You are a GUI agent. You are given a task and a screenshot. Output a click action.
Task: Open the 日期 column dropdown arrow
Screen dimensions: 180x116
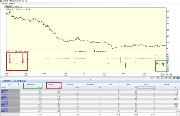click(19, 85)
